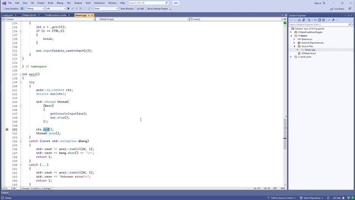
Task: Click the account icon next to Sign in
Action: (x=324, y=3)
